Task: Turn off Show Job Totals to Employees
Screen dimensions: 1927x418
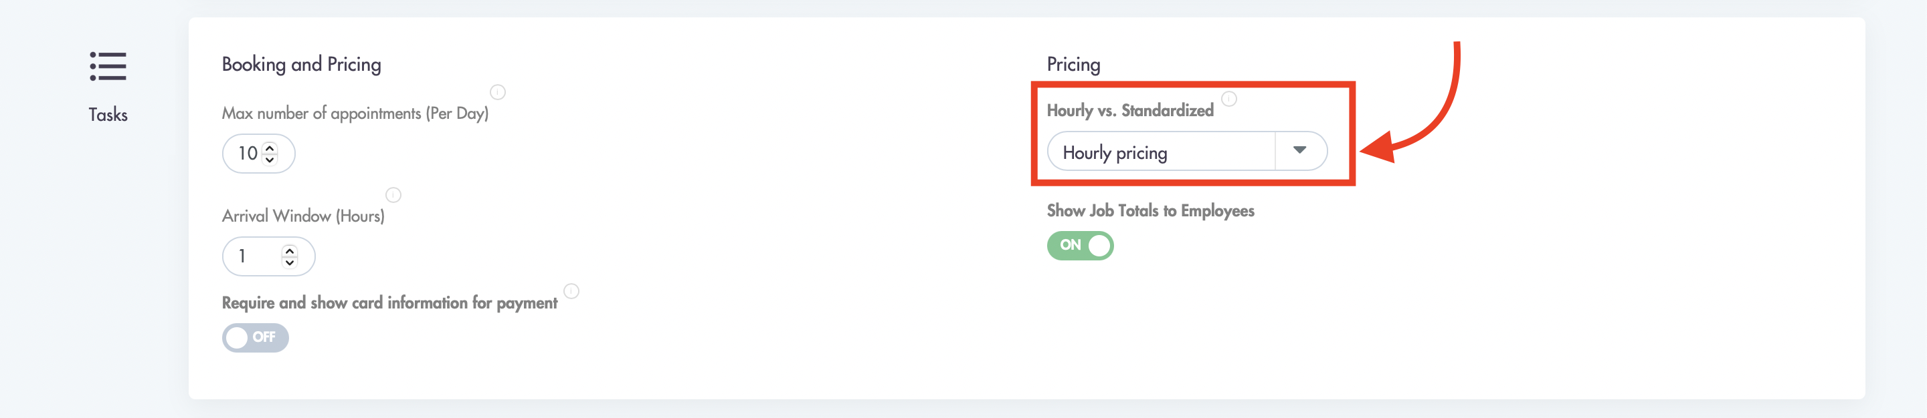Action: tap(1080, 245)
